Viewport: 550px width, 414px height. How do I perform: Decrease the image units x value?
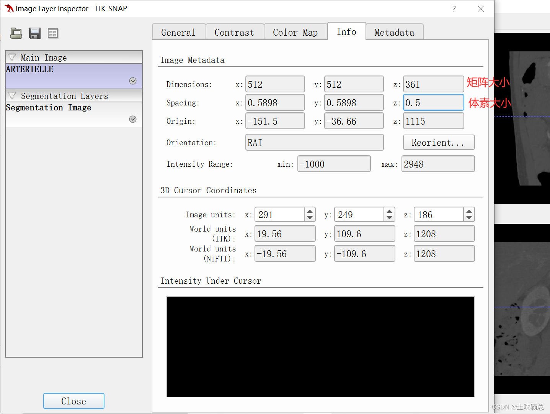tap(310, 218)
